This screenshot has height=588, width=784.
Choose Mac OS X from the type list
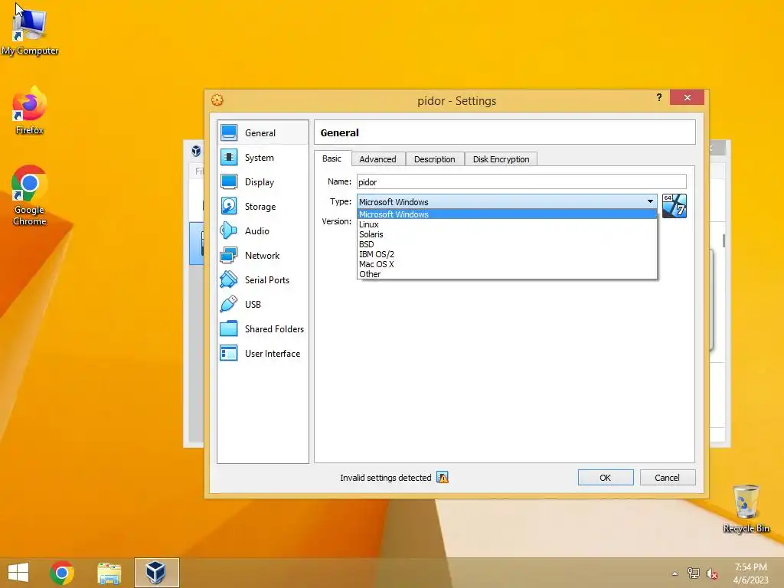coord(507,264)
